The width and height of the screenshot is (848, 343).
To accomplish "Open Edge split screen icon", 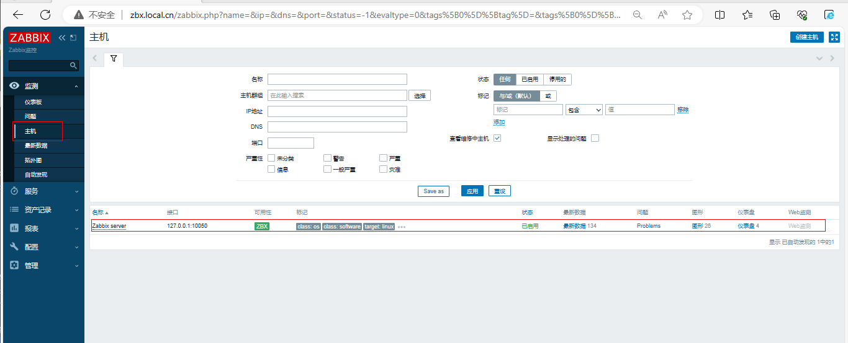I will click(x=720, y=15).
